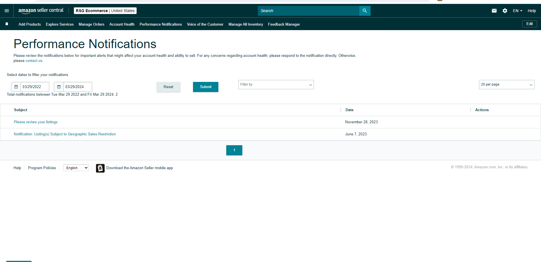The image size is (541, 262).
Task: Click the Amazon Seller mobile app icon
Action: pyautogui.click(x=100, y=168)
